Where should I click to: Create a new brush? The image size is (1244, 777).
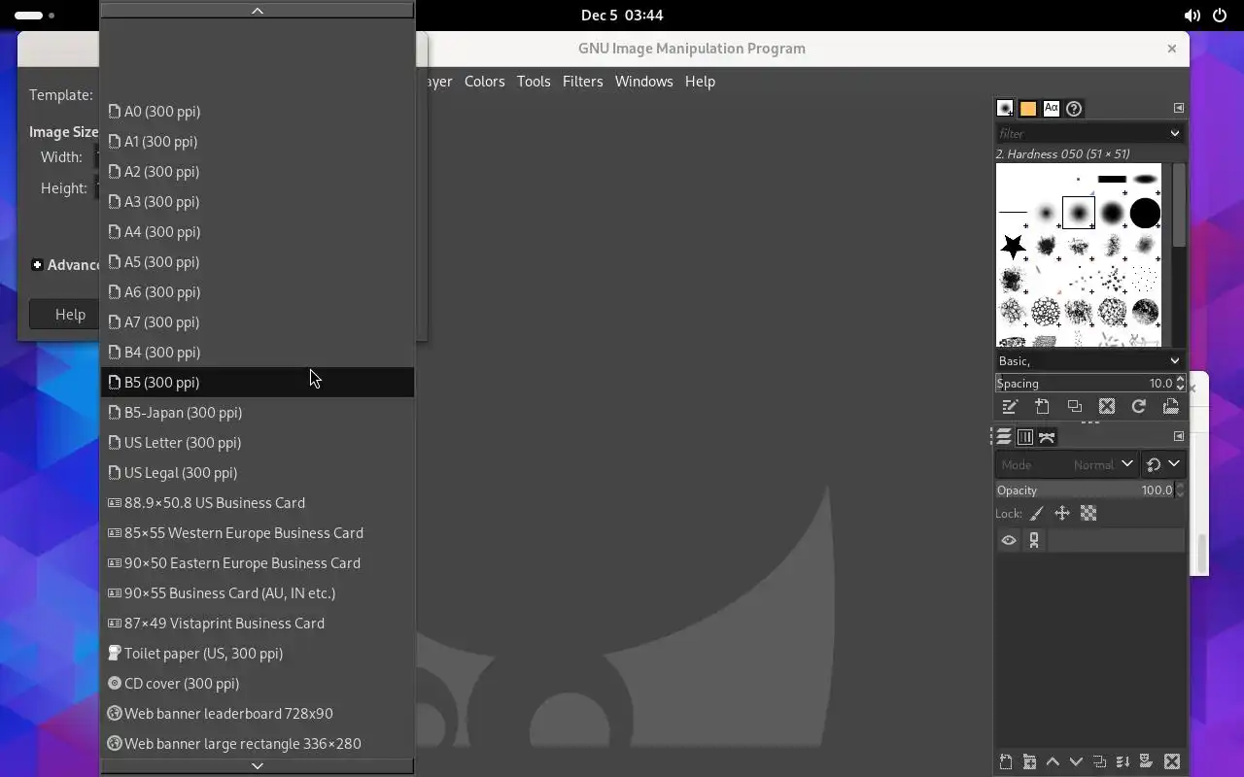tap(1042, 407)
